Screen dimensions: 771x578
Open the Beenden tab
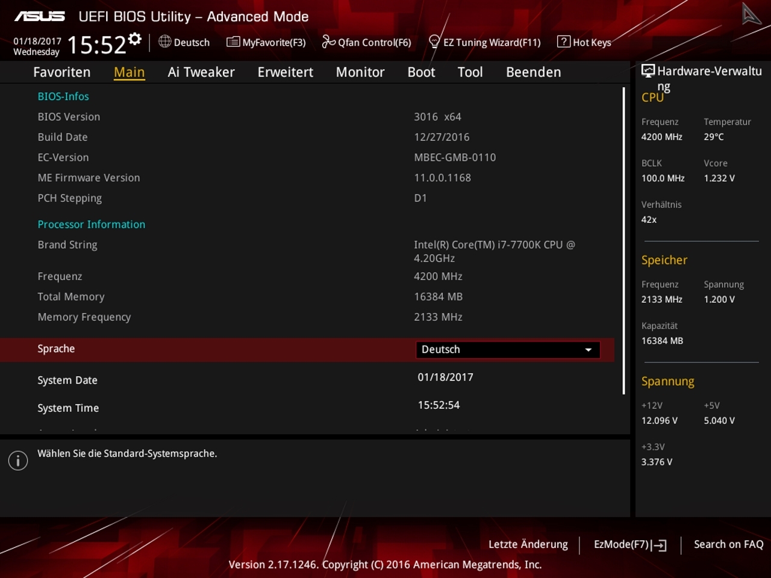click(533, 72)
